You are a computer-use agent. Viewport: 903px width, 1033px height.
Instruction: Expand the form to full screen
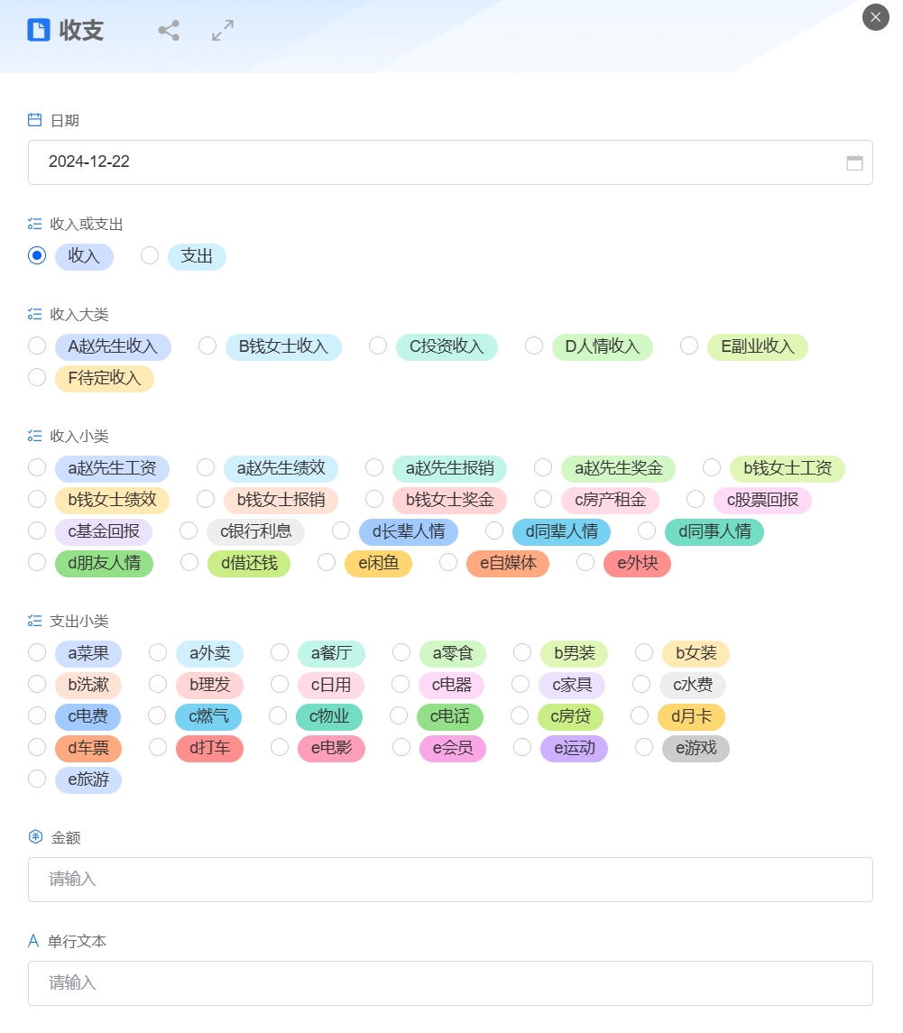(223, 31)
